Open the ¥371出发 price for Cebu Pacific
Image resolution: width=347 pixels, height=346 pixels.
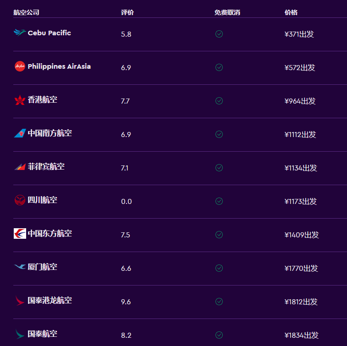coord(299,34)
